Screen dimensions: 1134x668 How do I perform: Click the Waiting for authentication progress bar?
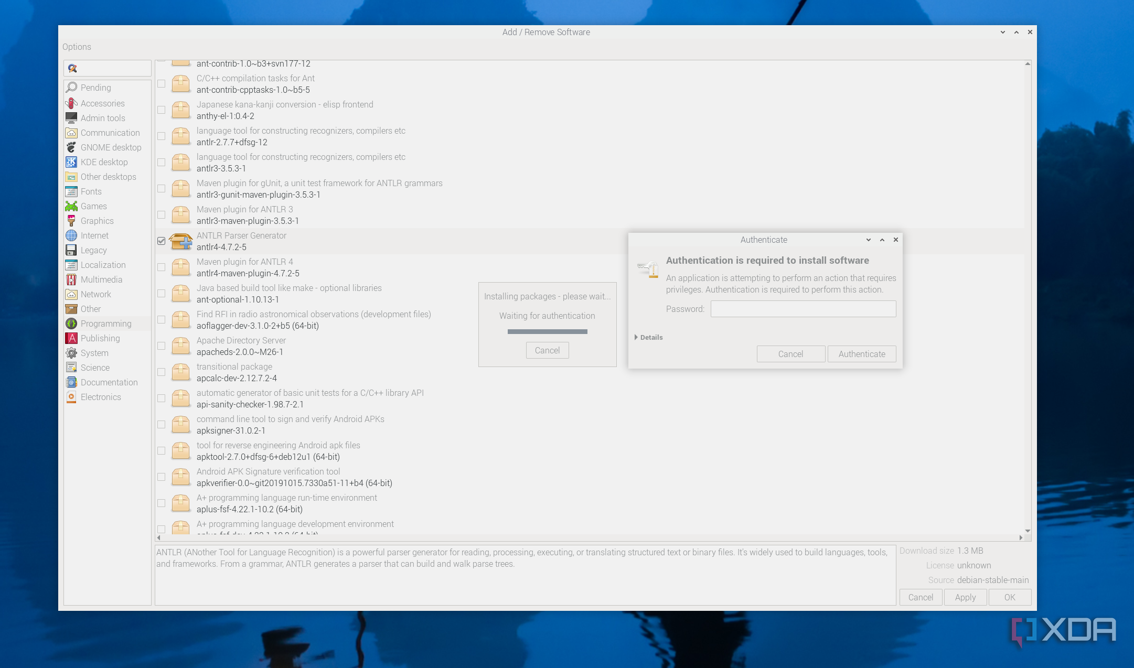[x=547, y=331]
